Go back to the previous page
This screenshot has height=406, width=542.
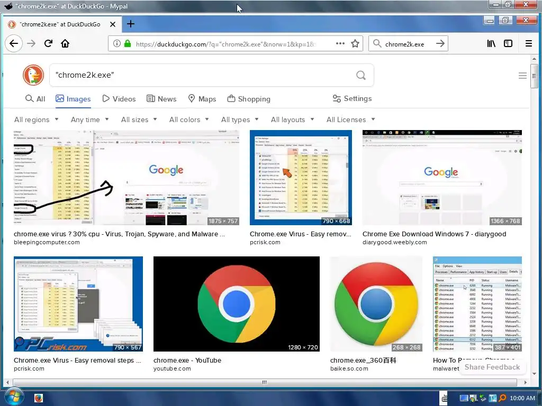(x=14, y=43)
